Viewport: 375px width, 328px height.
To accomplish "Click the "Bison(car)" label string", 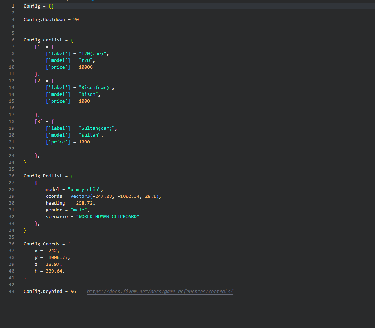I will pos(96,88).
